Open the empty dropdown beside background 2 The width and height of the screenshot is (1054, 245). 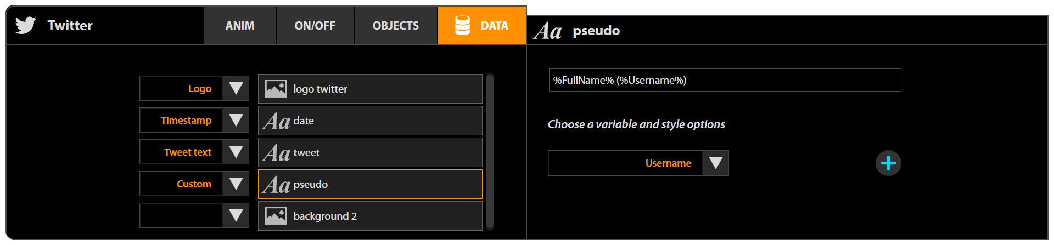(236, 215)
